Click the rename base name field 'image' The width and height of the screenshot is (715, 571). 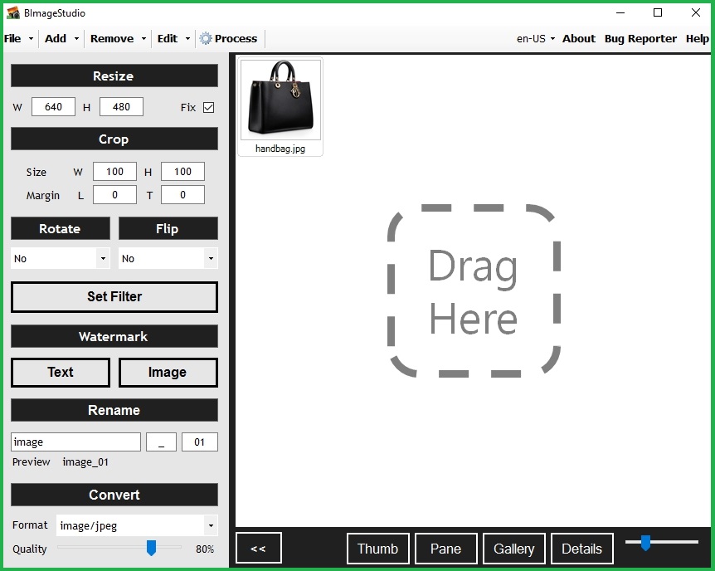click(75, 442)
